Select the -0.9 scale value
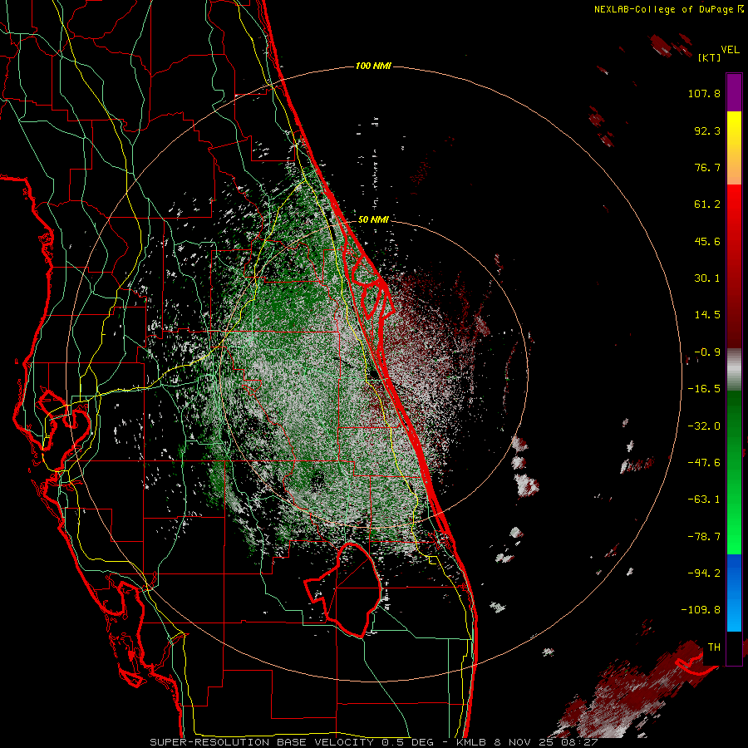Screen dimensions: 748x748 [x=707, y=352]
